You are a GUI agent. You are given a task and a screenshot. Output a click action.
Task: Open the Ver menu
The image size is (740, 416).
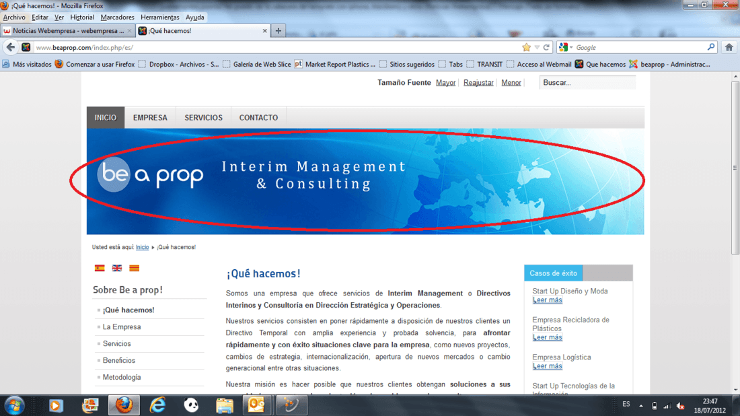pyautogui.click(x=59, y=17)
